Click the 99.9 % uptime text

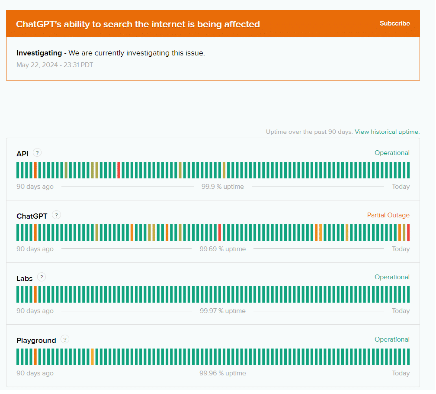tap(223, 187)
